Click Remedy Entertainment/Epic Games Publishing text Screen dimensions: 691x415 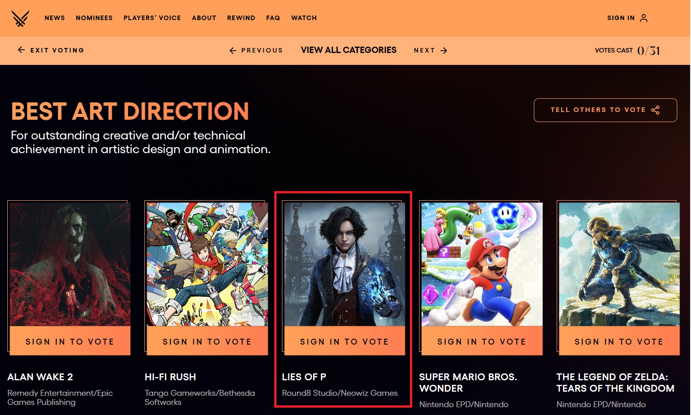[x=60, y=398]
